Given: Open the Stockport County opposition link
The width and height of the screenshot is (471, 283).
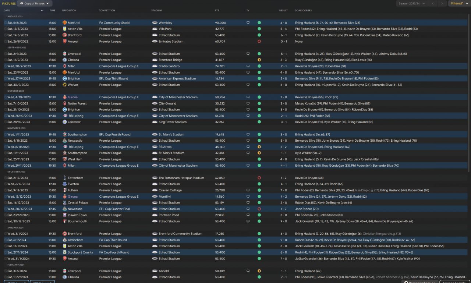Looking at the screenshot, I should [x=81, y=252].
